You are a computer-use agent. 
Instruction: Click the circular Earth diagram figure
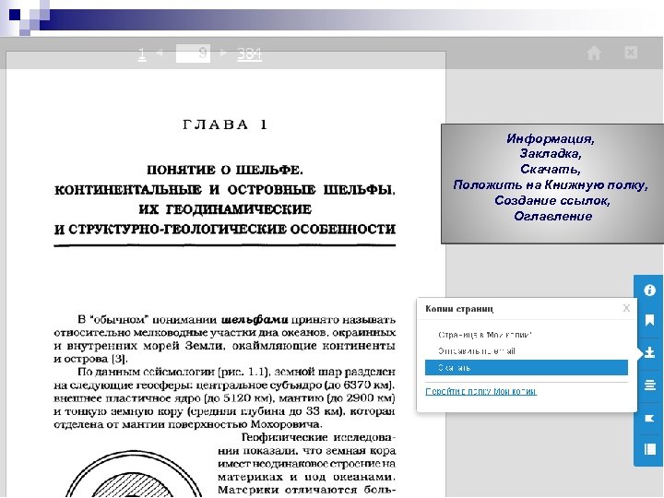tap(134, 473)
